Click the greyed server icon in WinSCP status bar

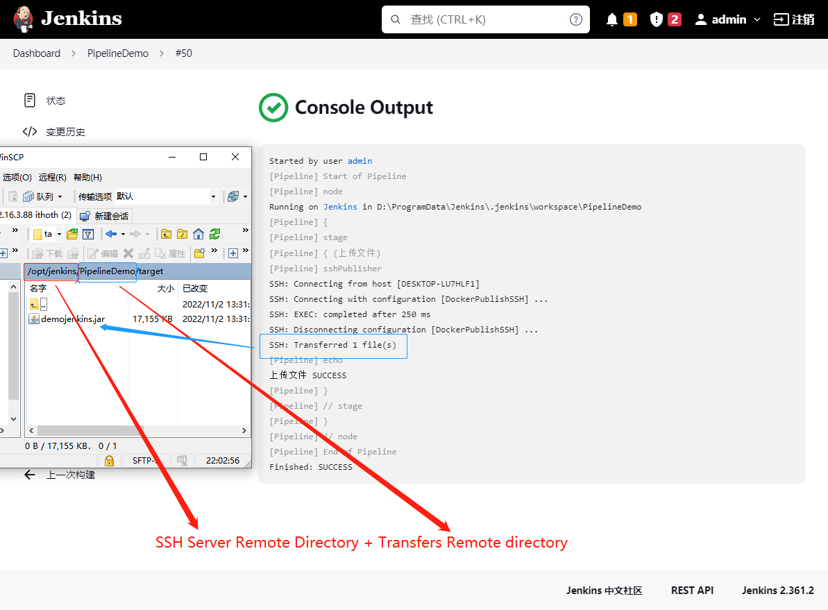click(182, 461)
